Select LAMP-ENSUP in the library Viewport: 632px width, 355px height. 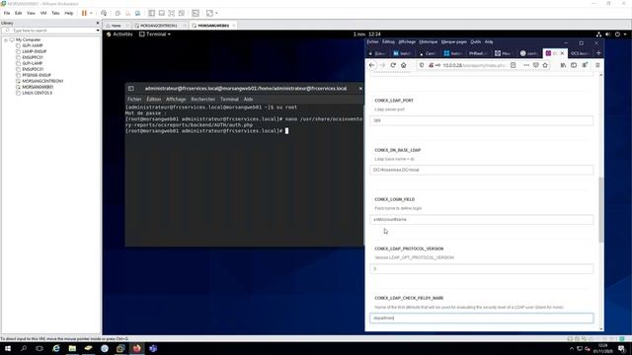35,51
